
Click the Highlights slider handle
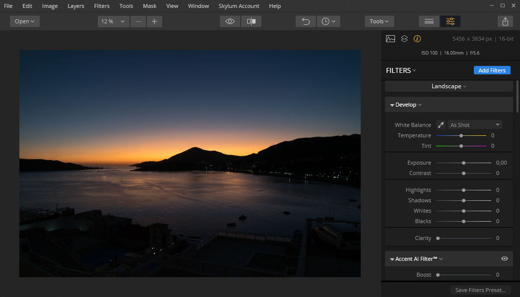(463, 190)
